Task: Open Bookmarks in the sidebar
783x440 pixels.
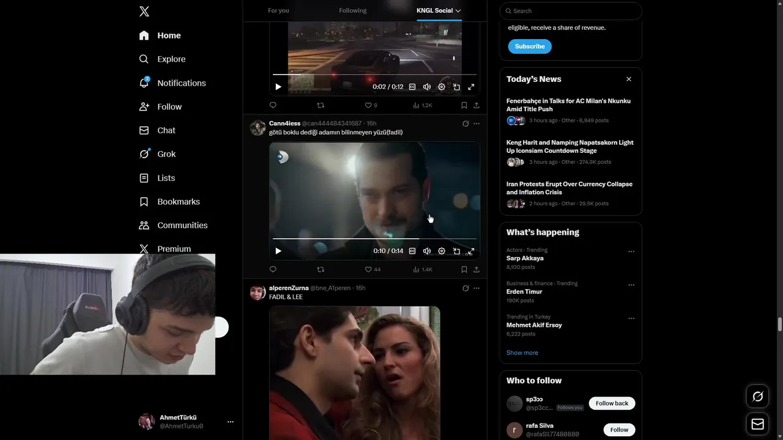Action: pos(169,202)
